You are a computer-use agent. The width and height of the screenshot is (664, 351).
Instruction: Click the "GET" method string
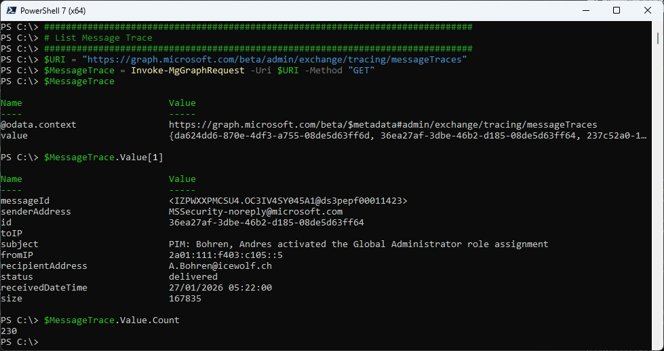[x=361, y=71]
